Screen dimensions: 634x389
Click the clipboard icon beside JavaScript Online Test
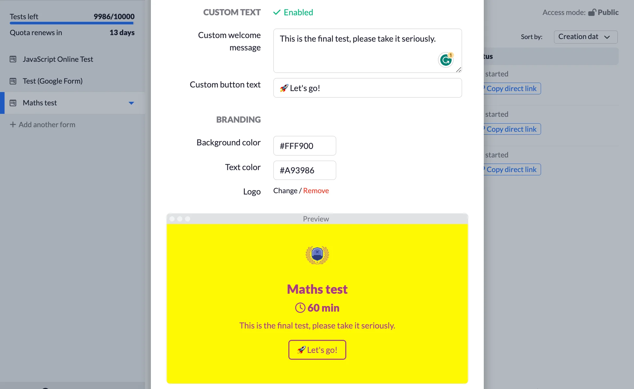click(x=13, y=59)
